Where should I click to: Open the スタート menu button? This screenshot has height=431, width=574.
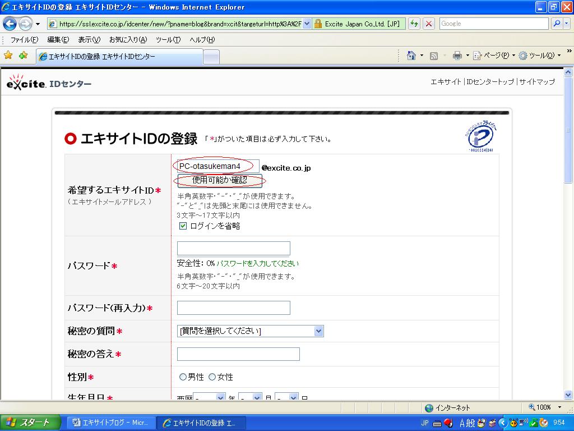tap(29, 423)
